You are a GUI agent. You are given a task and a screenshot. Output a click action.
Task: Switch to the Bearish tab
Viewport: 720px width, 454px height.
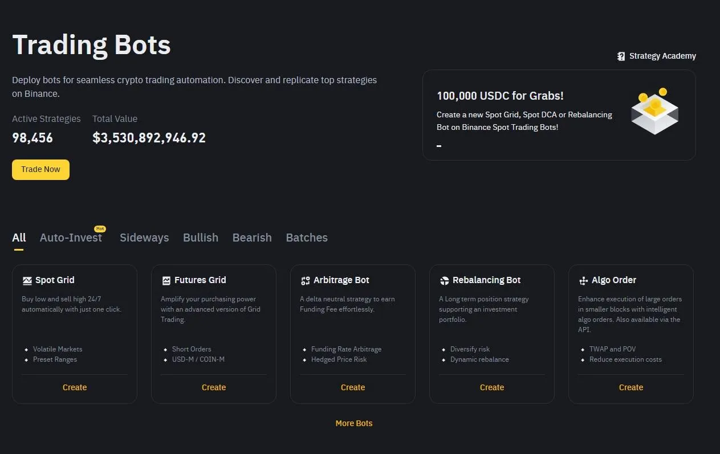point(252,238)
